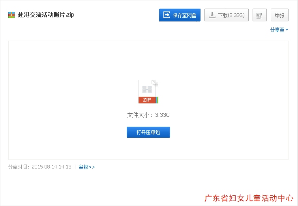Click the 举报>> link near share time
The height and width of the screenshot is (206, 298).
coord(87,167)
